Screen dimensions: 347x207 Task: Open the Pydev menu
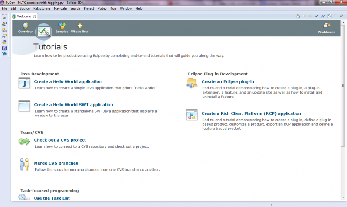point(102,8)
